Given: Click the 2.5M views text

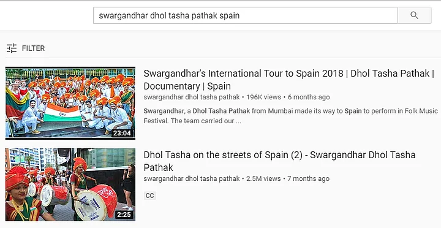Looking at the screenshot, I should (263, 179).
